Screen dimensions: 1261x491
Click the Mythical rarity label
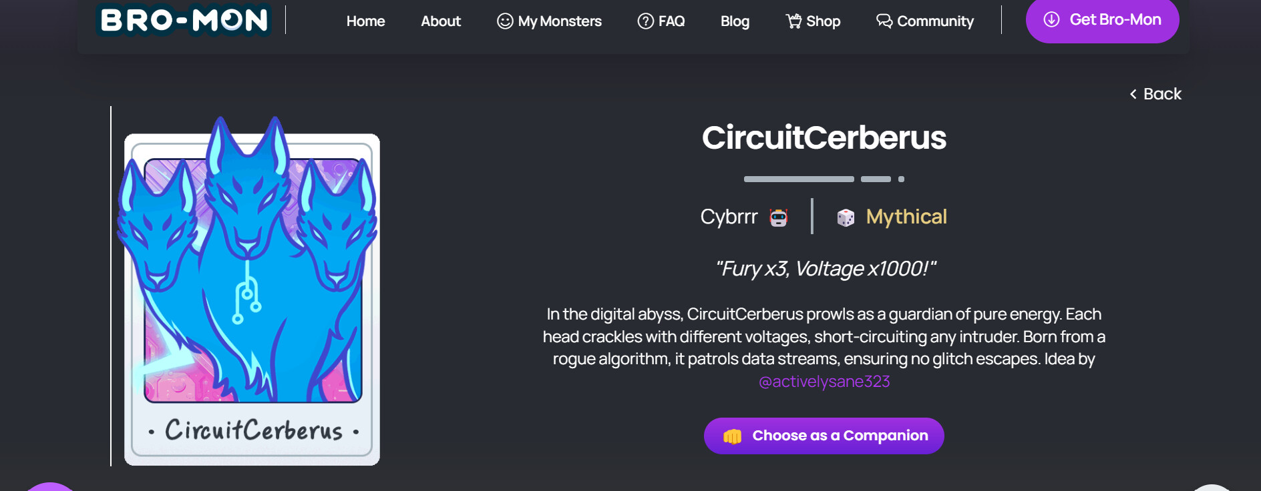click(906, 217)
